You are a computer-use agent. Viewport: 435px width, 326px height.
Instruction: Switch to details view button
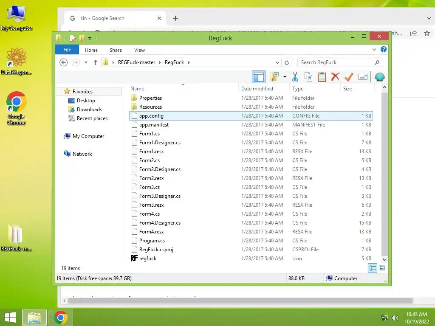point(372,268)
